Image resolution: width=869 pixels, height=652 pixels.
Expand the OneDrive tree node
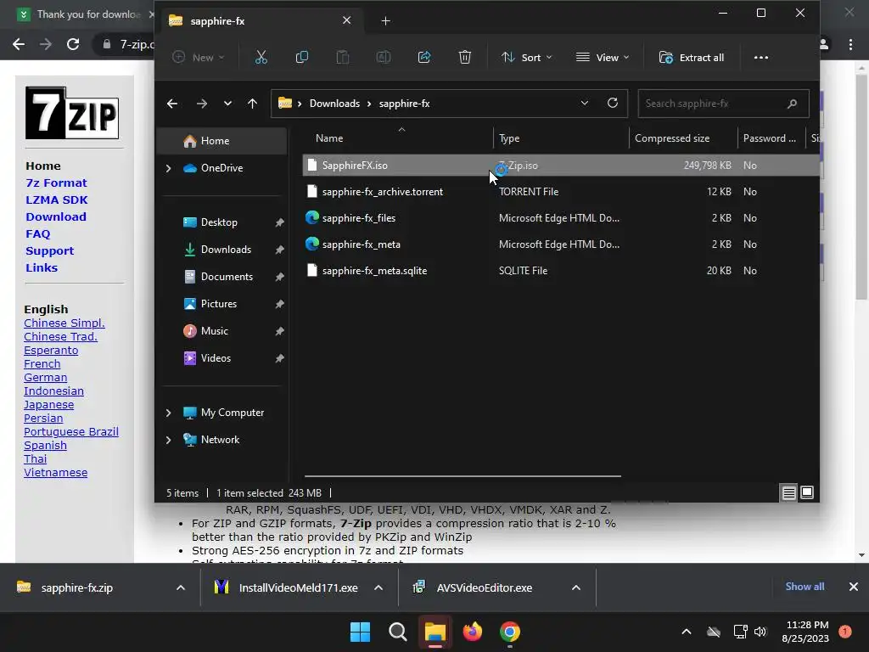pos(169,168)
